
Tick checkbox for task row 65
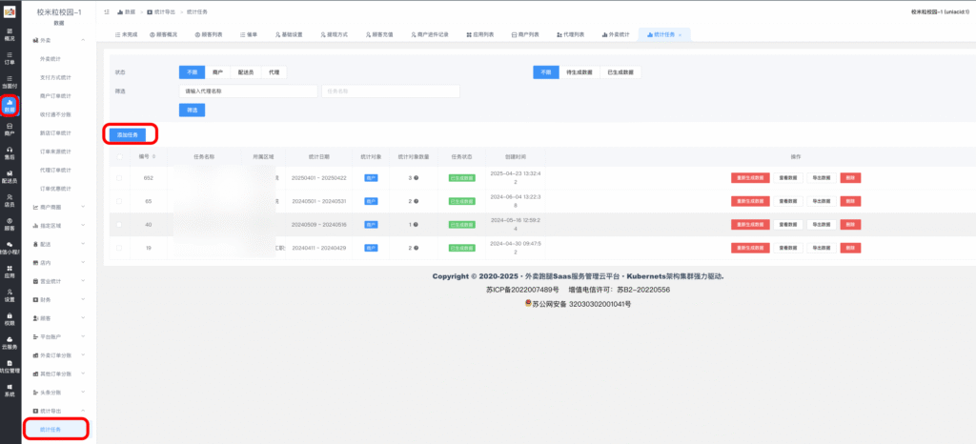pyautogui.click(x=119, y=201)
